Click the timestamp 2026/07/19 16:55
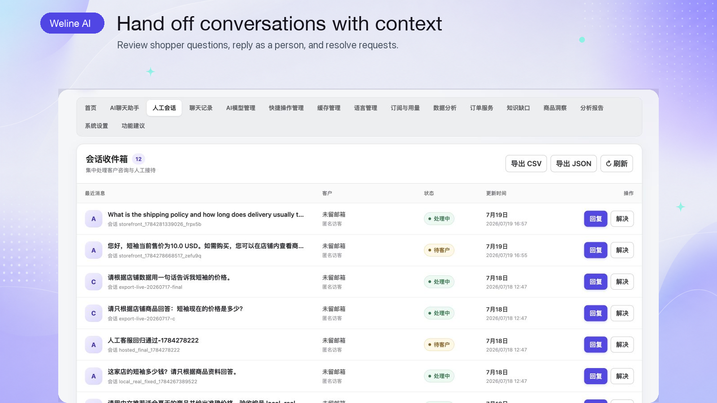 click(506, 255)
